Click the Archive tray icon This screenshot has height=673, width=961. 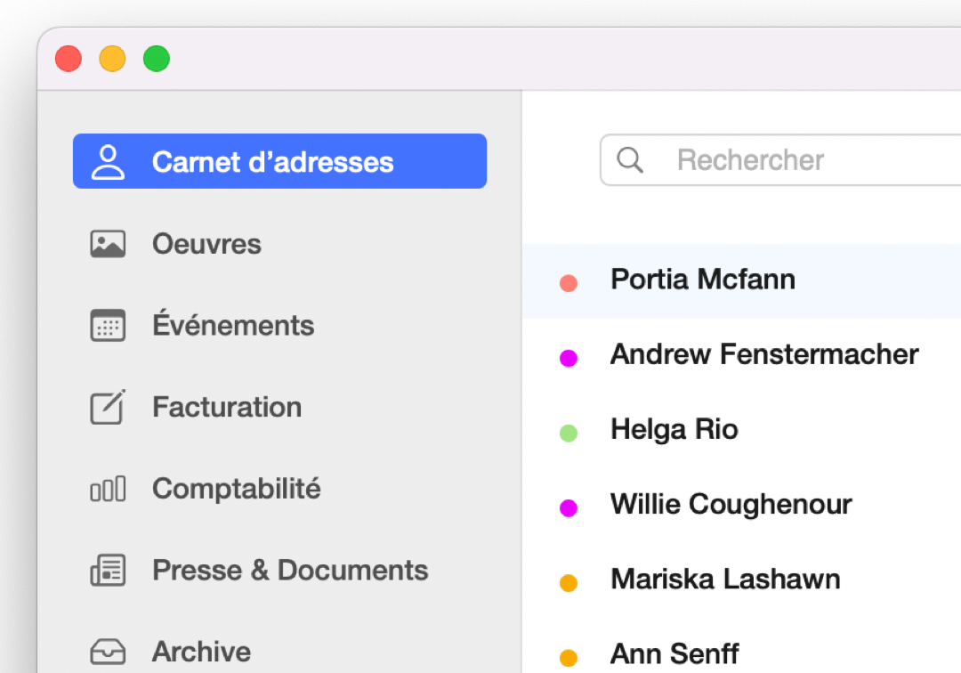[108, 652]
